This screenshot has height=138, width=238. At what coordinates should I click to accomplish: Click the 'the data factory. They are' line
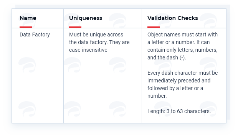[x=99, y=42]
